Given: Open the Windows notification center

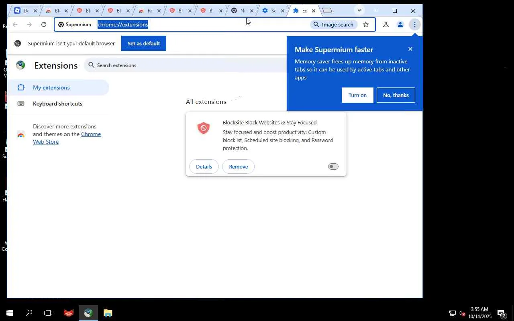Looking at the screenshot, I should [502, 313].
